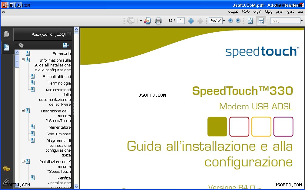Image resolution: width=305 pixels, height=190 pixels.
Task: Click the grayed-out globe icon in the toolbar
Action: (130, 21)
